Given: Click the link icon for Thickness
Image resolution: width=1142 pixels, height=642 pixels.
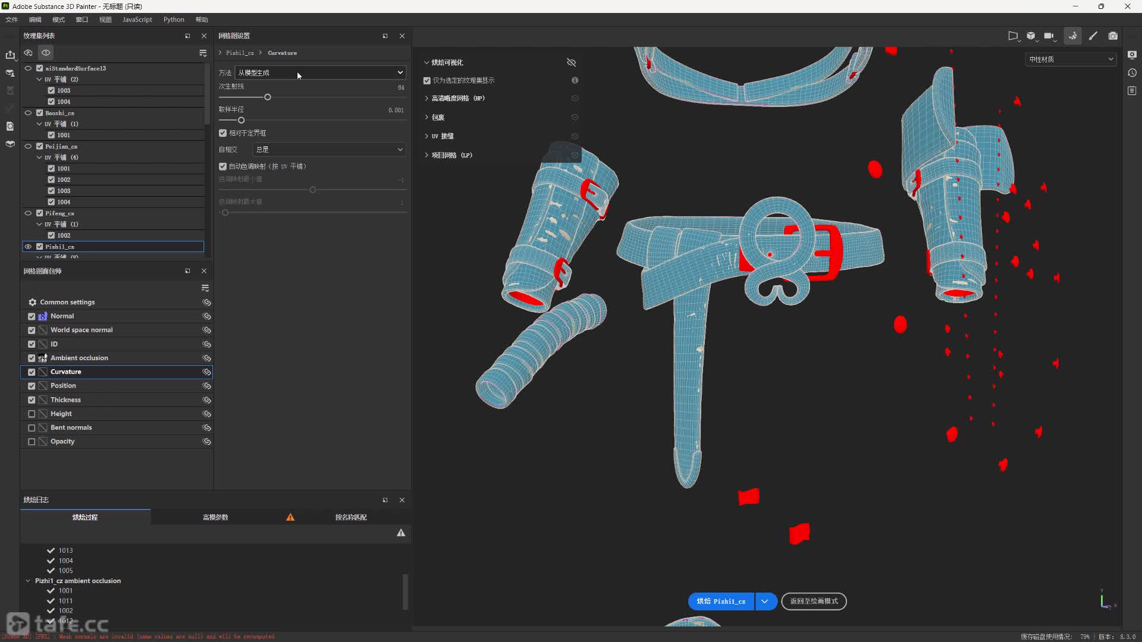Looking at the screenshot, I should tap(206, 400).
